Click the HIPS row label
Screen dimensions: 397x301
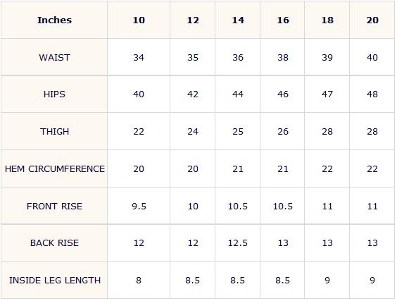click(x=54, y=94)
